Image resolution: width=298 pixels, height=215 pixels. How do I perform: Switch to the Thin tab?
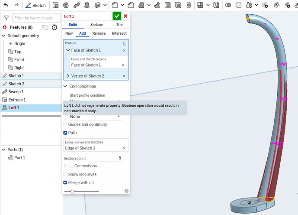120,25
